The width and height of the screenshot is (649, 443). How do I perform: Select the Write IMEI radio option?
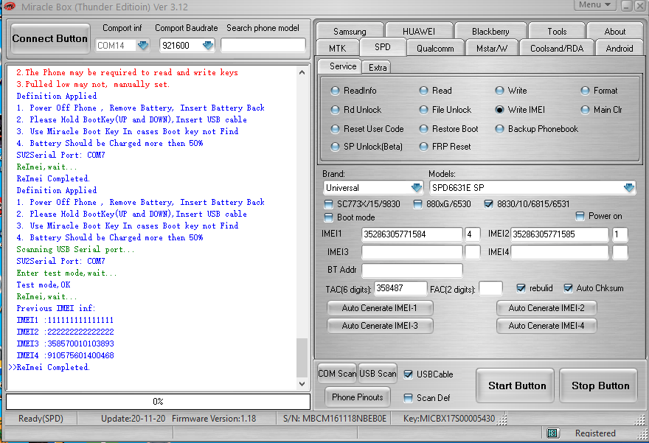[x=499, y=110]
